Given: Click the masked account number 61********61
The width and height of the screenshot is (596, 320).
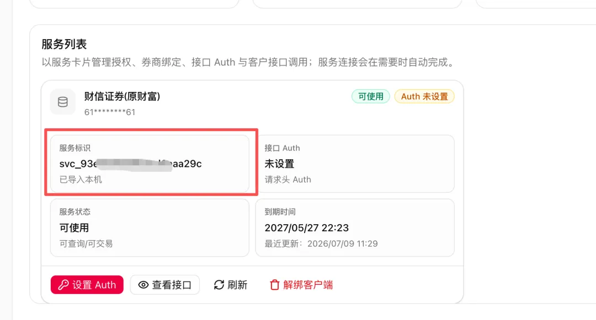Looking at the screenshot, I should tap(109, 112).
